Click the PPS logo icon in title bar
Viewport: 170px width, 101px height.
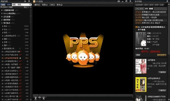pyautogui.click(x=35, y=1)
